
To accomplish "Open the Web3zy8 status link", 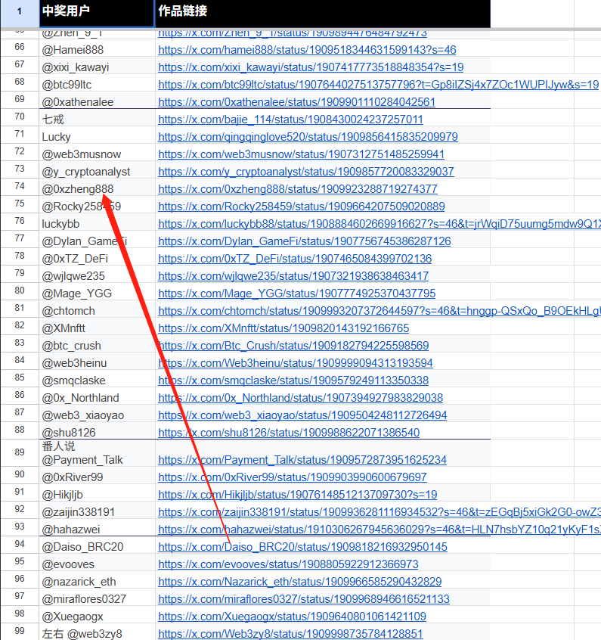I will 290,634.
